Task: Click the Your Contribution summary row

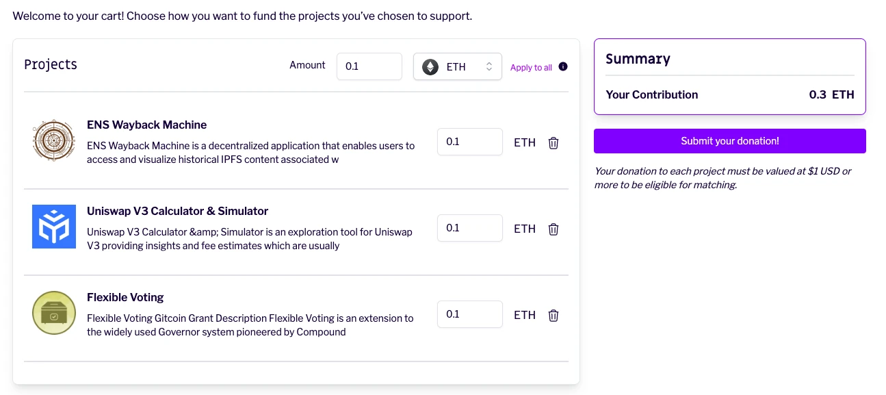Action: tap(729, 94)
